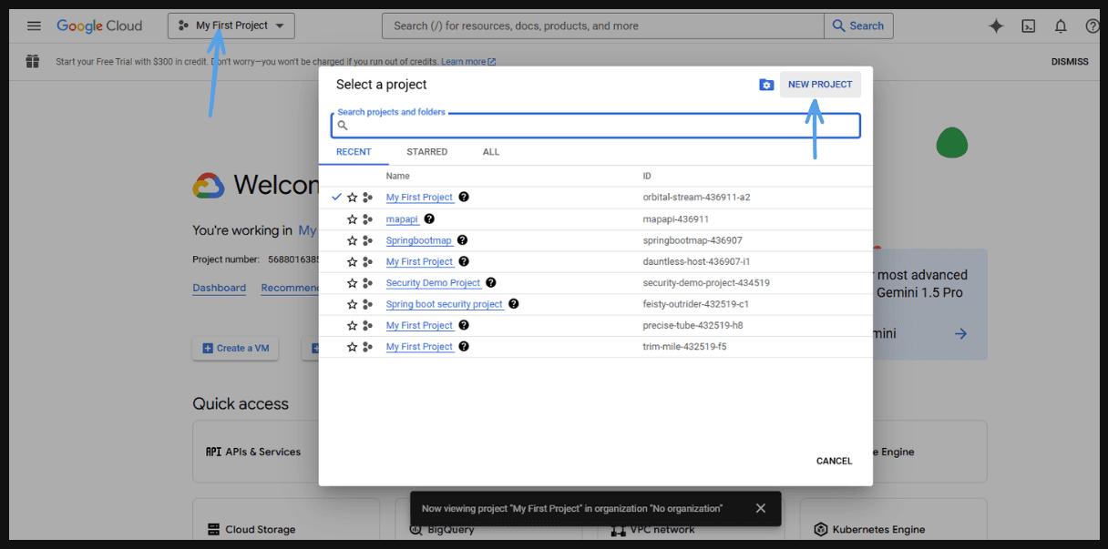Open the main navigation hamburger menu
The image size is (1108, 549).
[x=34, y=25]
